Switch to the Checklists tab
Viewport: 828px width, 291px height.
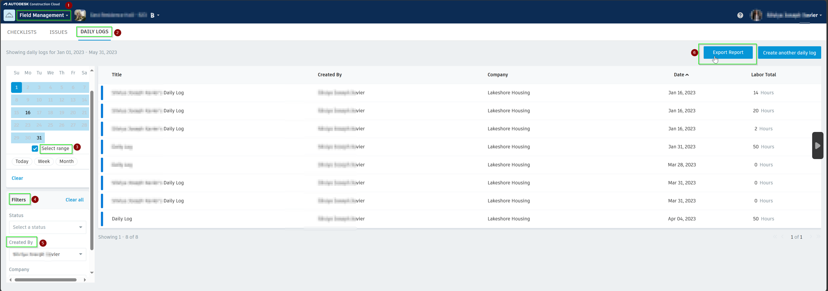(x=22, y=32)
